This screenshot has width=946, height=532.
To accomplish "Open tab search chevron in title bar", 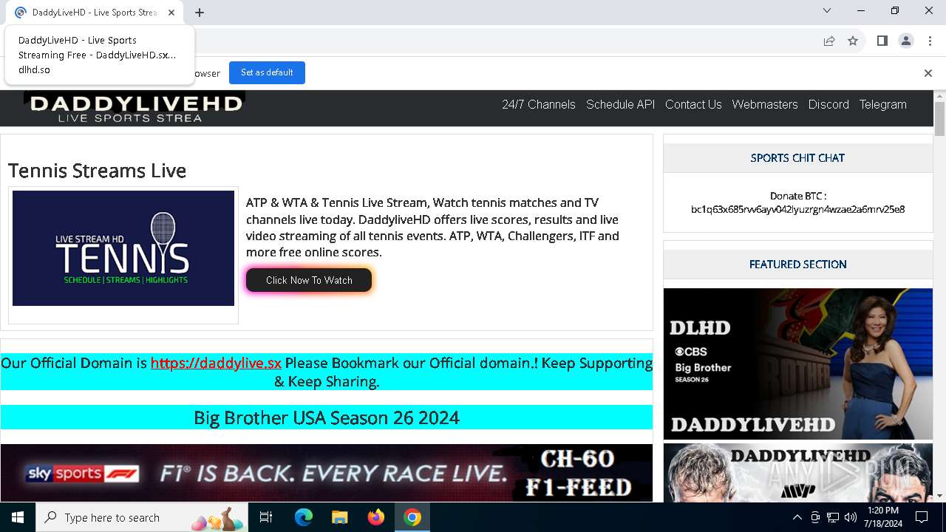I will [x=827, y=10].
